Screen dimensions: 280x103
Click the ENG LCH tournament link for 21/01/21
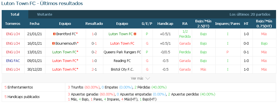click(x=13, y=34)
